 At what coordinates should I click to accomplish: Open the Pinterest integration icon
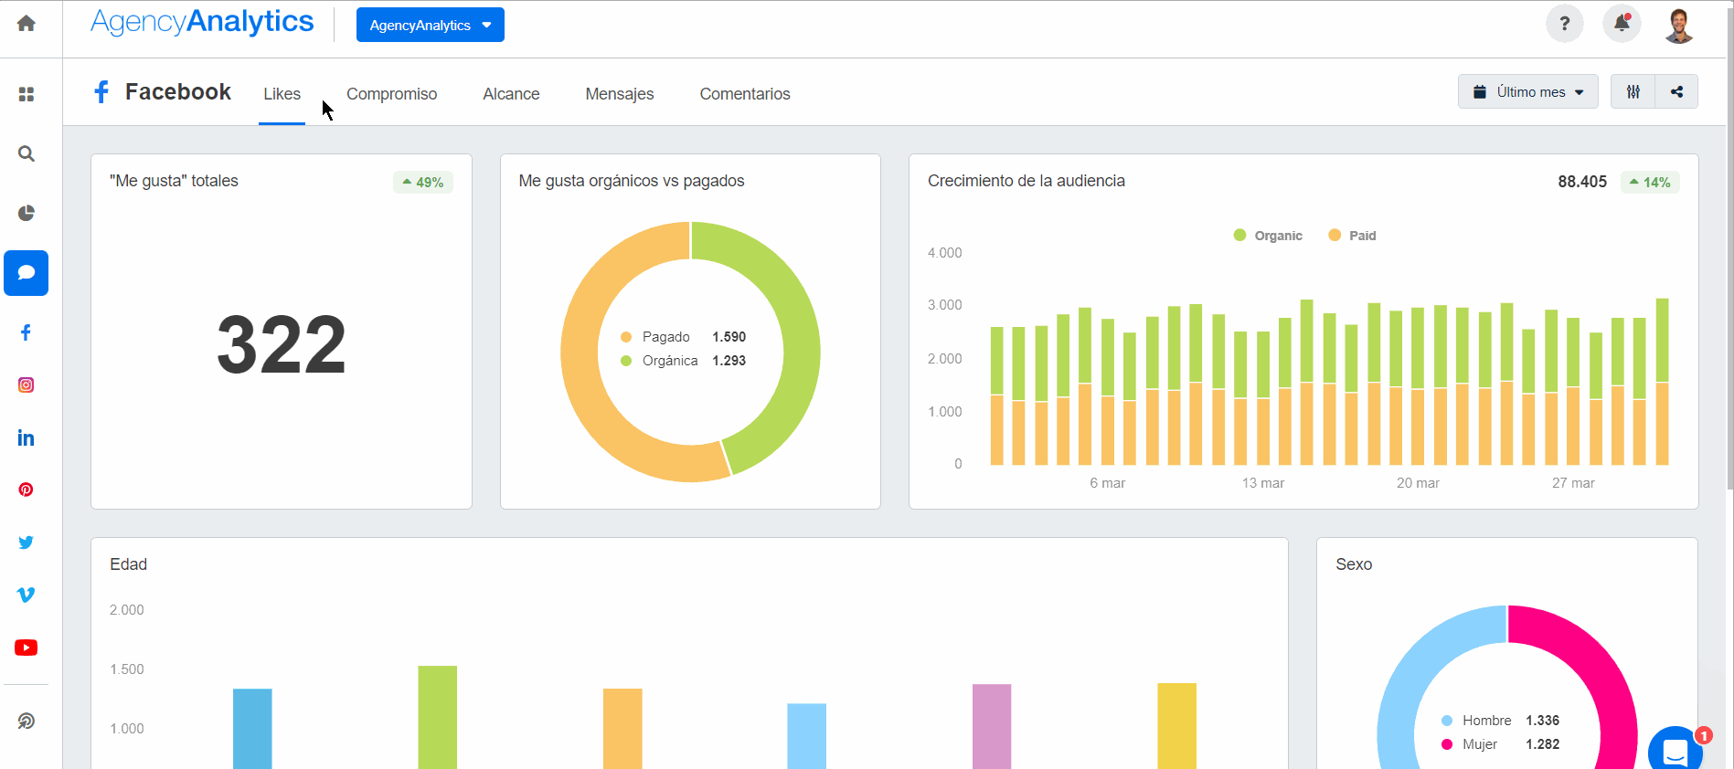coord(27,490)
